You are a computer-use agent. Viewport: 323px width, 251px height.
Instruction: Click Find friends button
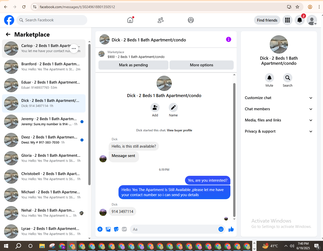point(267,20)
